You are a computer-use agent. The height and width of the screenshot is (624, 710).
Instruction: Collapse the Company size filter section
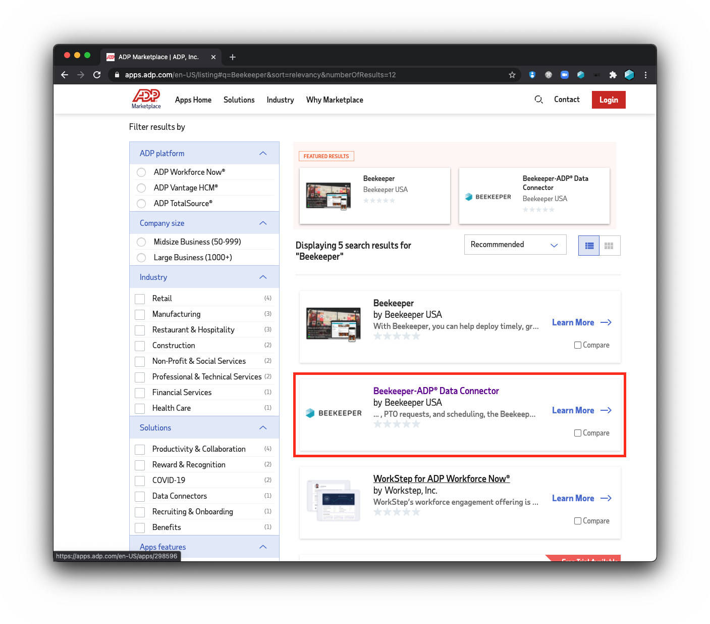263,223
